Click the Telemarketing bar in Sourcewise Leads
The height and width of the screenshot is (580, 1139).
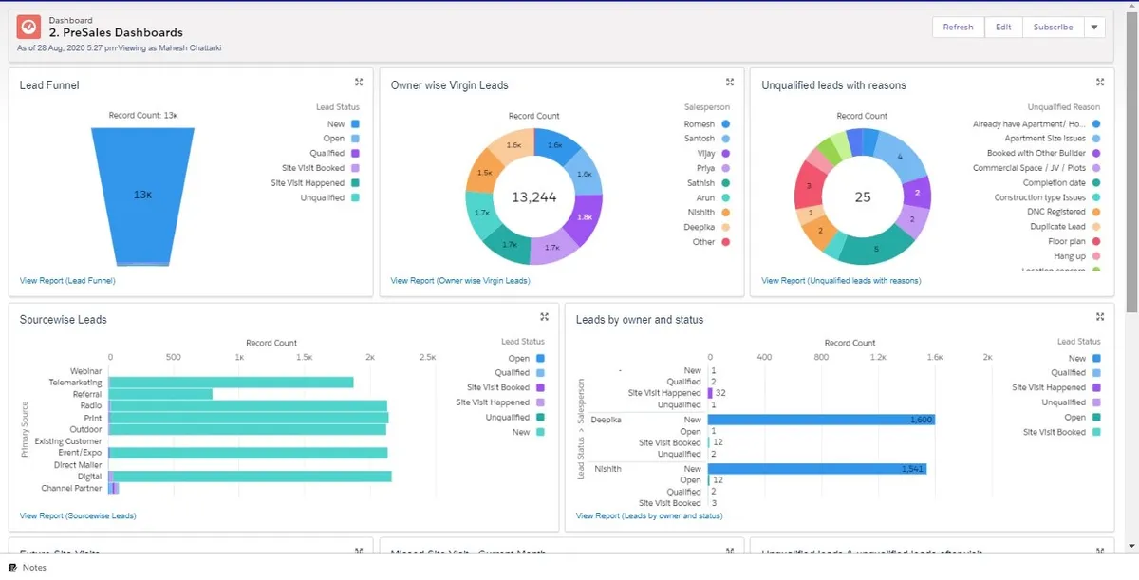click(231, 382)
